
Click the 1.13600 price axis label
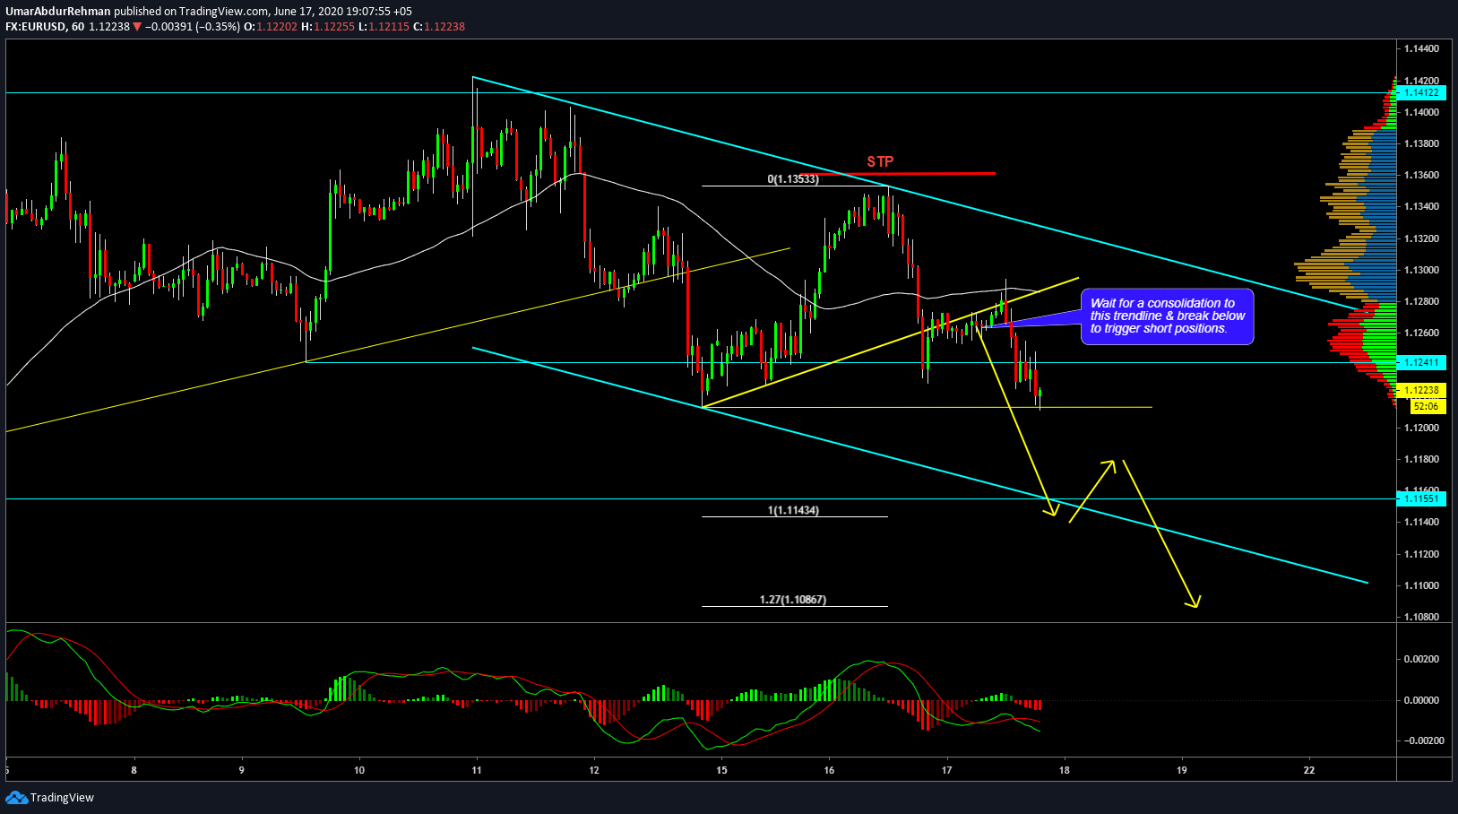1421,175
